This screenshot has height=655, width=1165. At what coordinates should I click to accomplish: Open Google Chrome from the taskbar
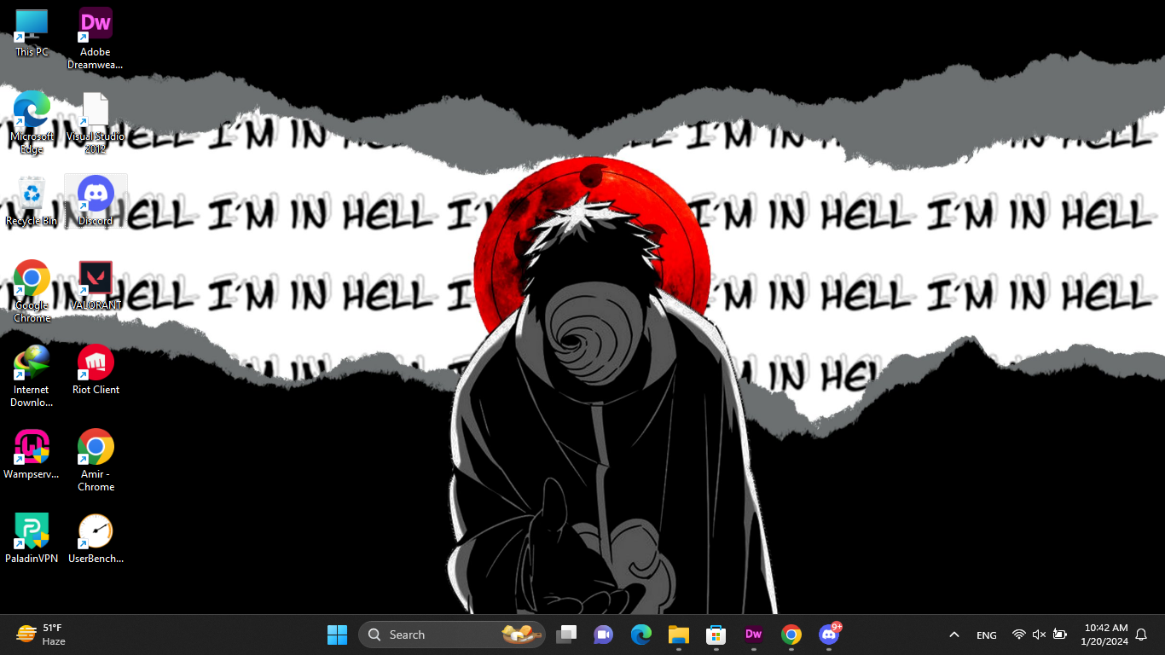[791, 635]
